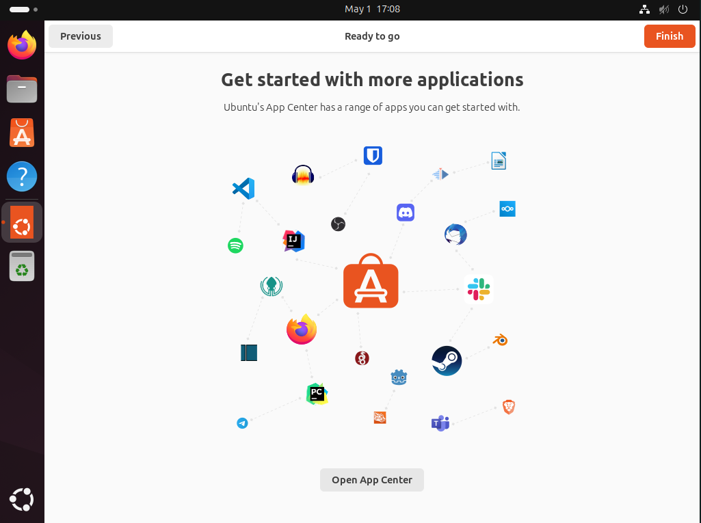
Task: Open App Center from the bottom button
Action: tap(371, 480)
